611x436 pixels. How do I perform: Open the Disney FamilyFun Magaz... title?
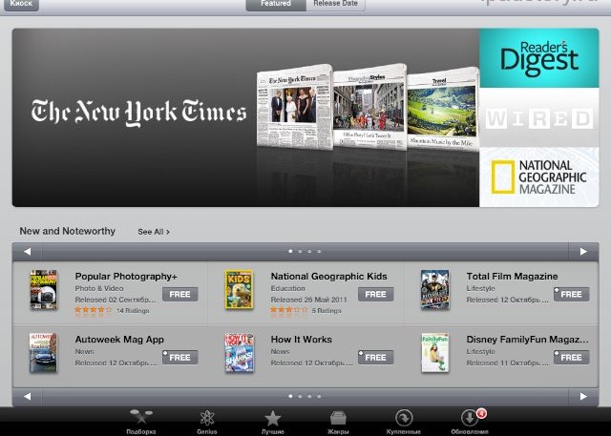point(527,340)
